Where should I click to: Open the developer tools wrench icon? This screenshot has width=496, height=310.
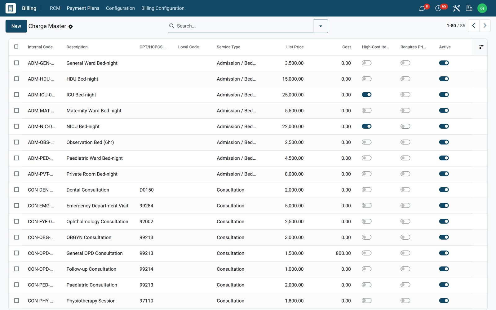click(x=456, y=8)
